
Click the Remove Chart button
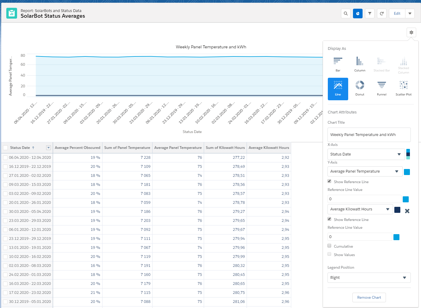[x=369, y=297]
